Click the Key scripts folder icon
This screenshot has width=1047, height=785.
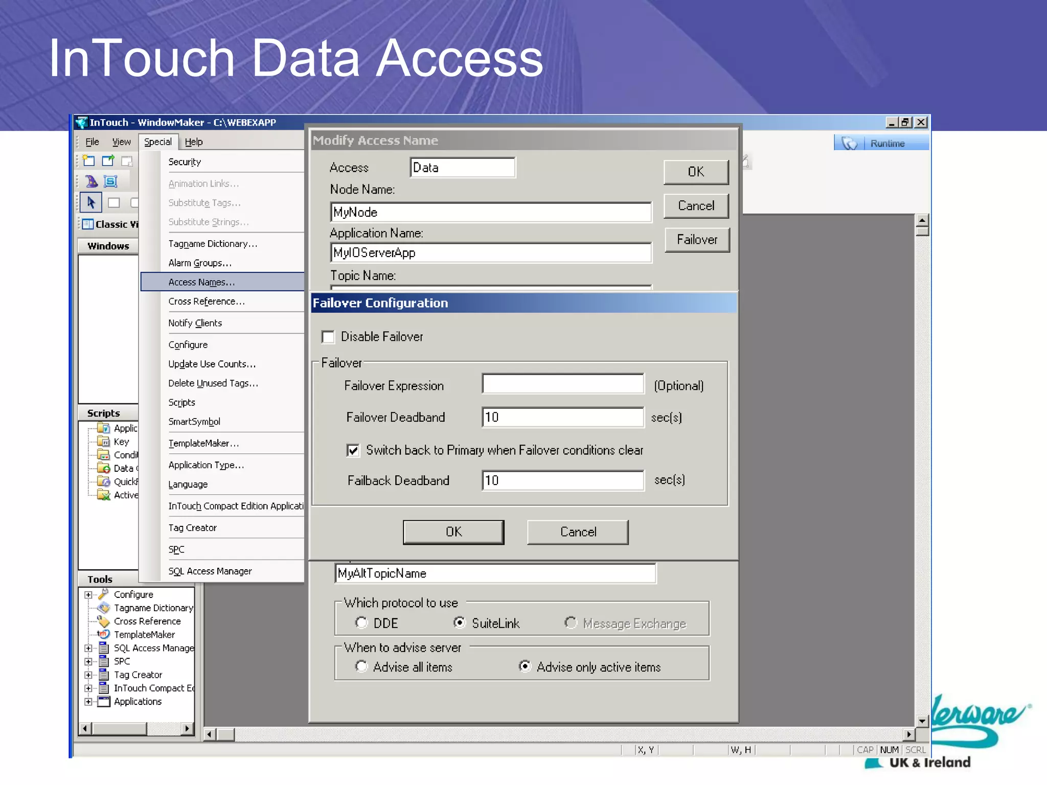pos(103,441)
